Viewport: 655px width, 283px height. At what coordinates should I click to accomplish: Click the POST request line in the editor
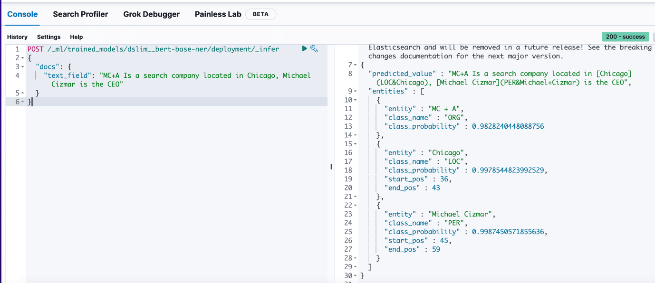tap(153, 49)
